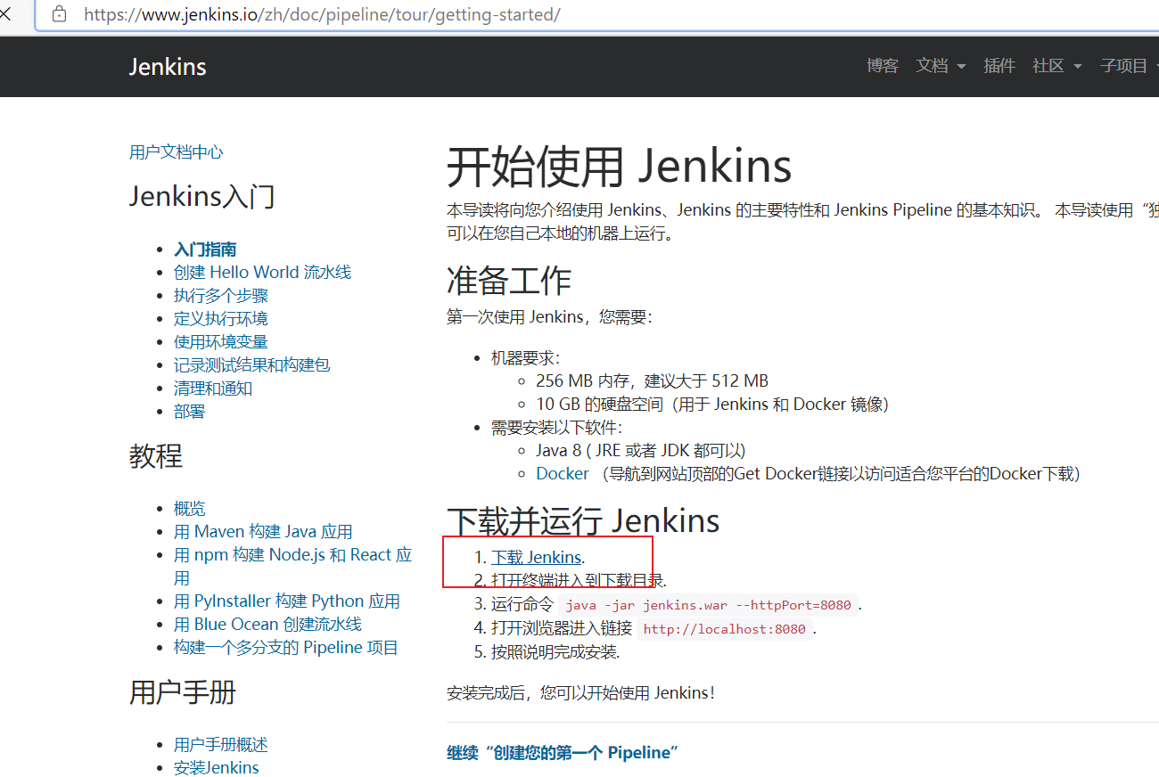The height and width of the screenshot is (777, 1159).
Task: Open 执行多个步骤 sidebar link
Action: point(221,296)
